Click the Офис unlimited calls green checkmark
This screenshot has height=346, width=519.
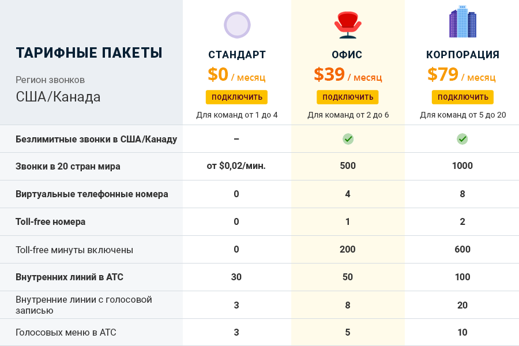[348, 139]
